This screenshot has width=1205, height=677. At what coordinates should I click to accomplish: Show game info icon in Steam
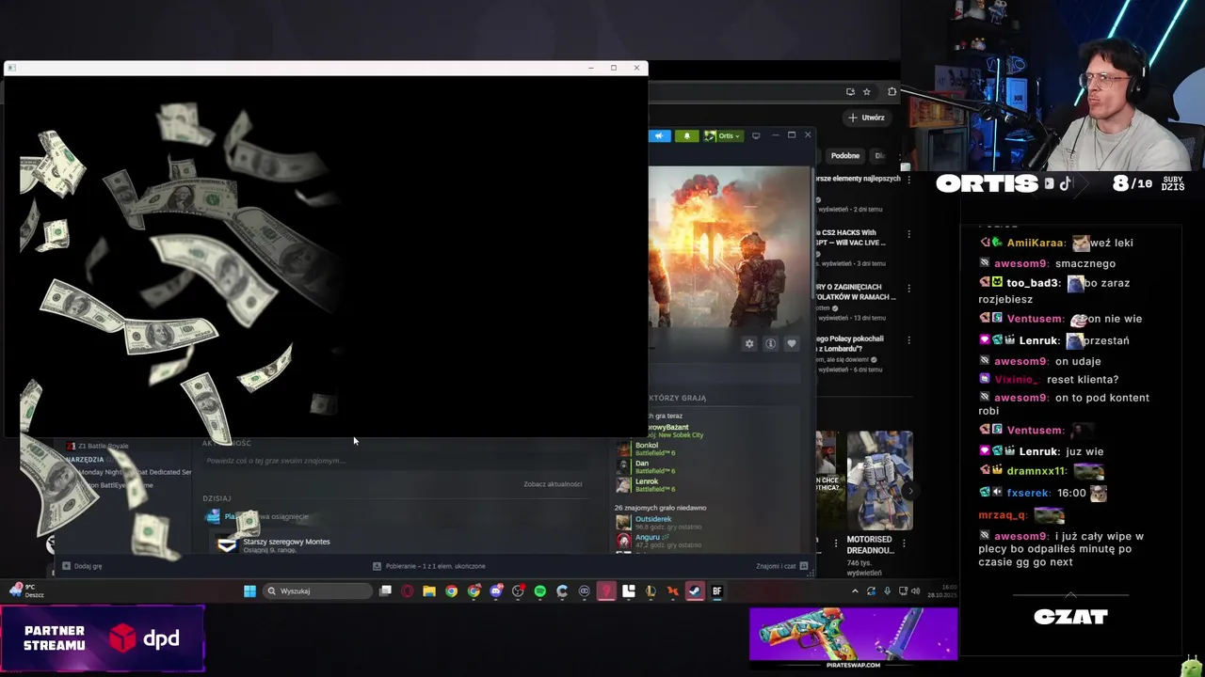click(770, 344)
